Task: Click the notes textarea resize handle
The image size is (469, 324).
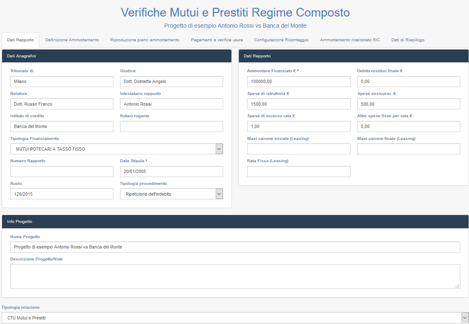Action: [x=457, y=286]
